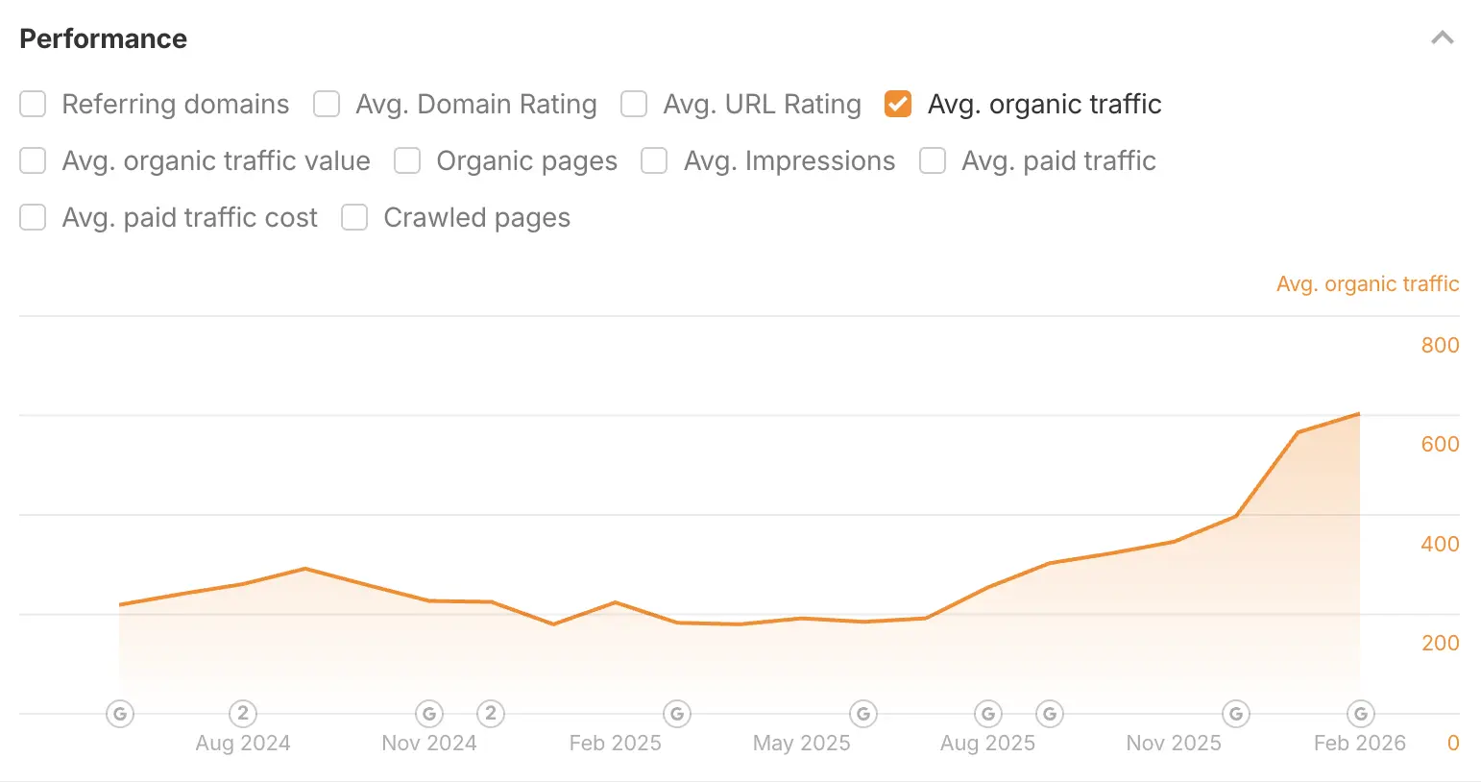Click the leftmost Google update marker

pyautogui.click(x=120, y=714)
